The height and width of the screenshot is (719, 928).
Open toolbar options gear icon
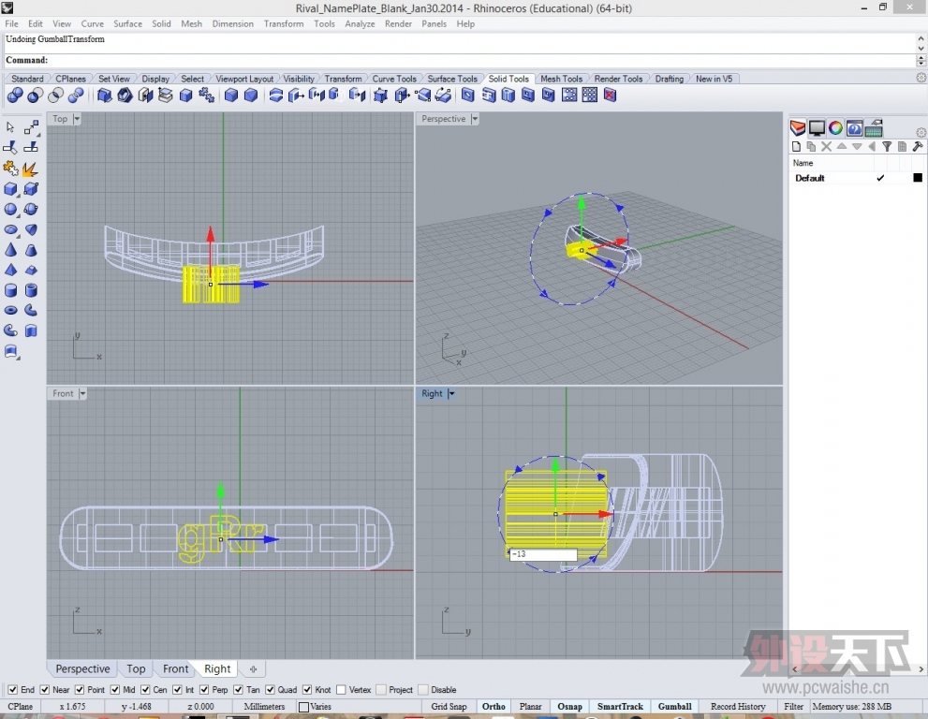[921, 78]
